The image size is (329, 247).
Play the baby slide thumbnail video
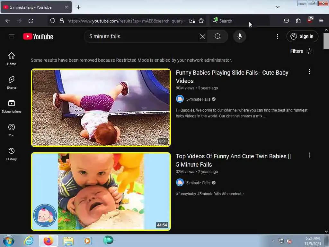tap(101, 107)
